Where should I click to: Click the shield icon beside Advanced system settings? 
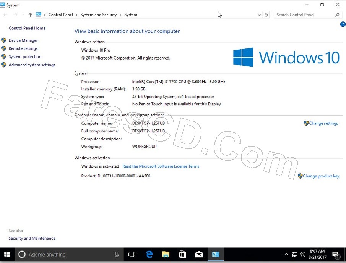coord(3,65)
